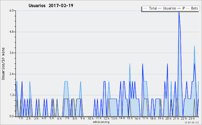This screenshot has height=125, width=202.
Task: Click the '2 h' x-axis label
Action: click(x=29, y=118)
